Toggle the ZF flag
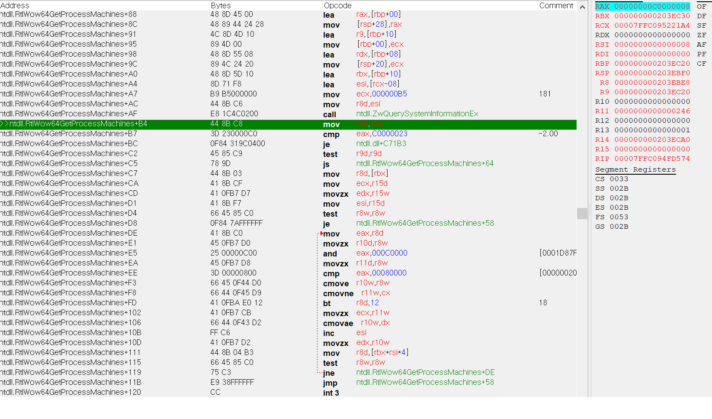This screenshot has height=419, width=712. click(702, 35)
